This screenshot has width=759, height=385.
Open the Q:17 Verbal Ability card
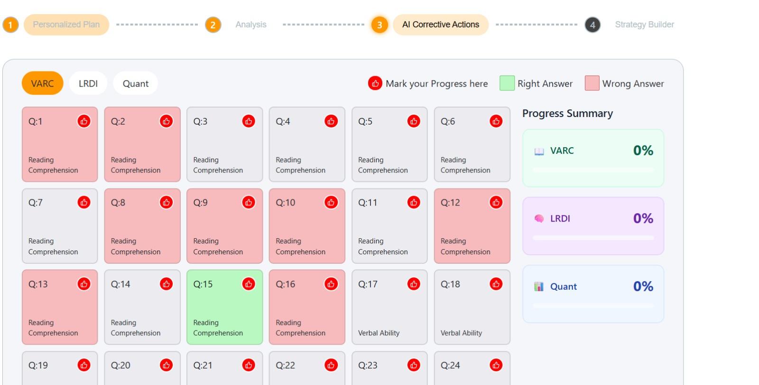pyautogui.click(x=389, y=307)
